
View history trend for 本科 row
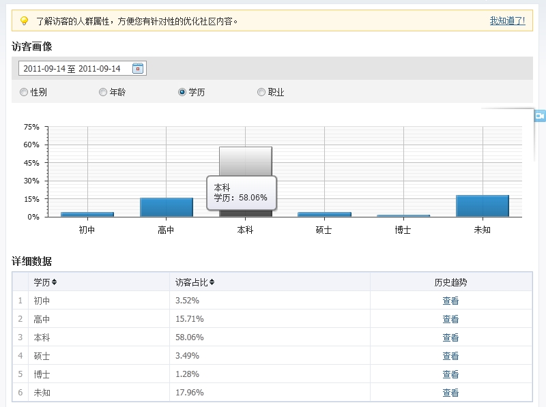coord(450,337)
